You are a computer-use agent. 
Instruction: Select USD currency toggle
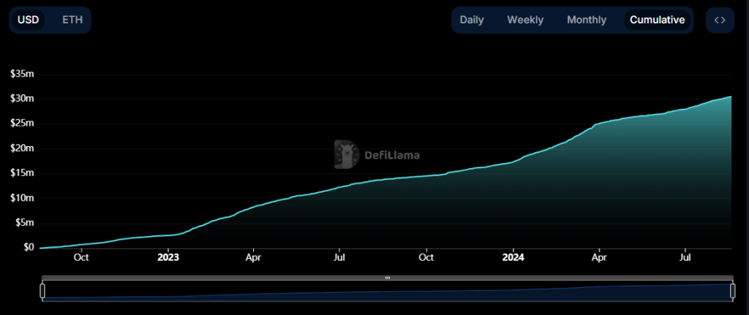point(28,20)
